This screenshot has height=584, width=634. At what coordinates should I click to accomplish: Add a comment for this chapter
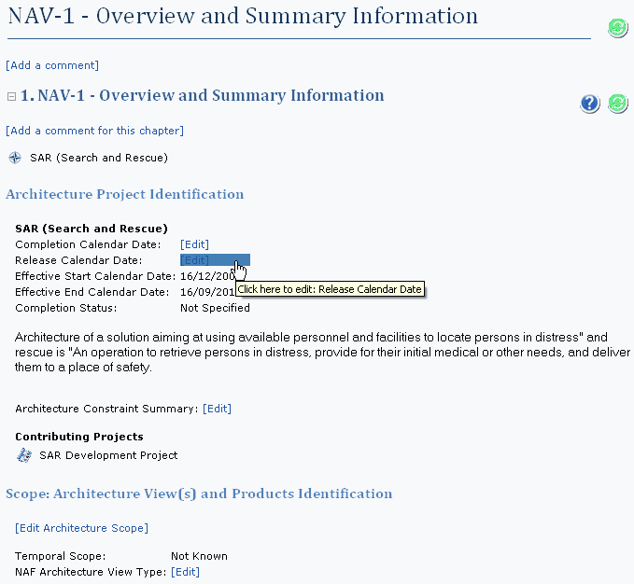(x=94, y=131)
